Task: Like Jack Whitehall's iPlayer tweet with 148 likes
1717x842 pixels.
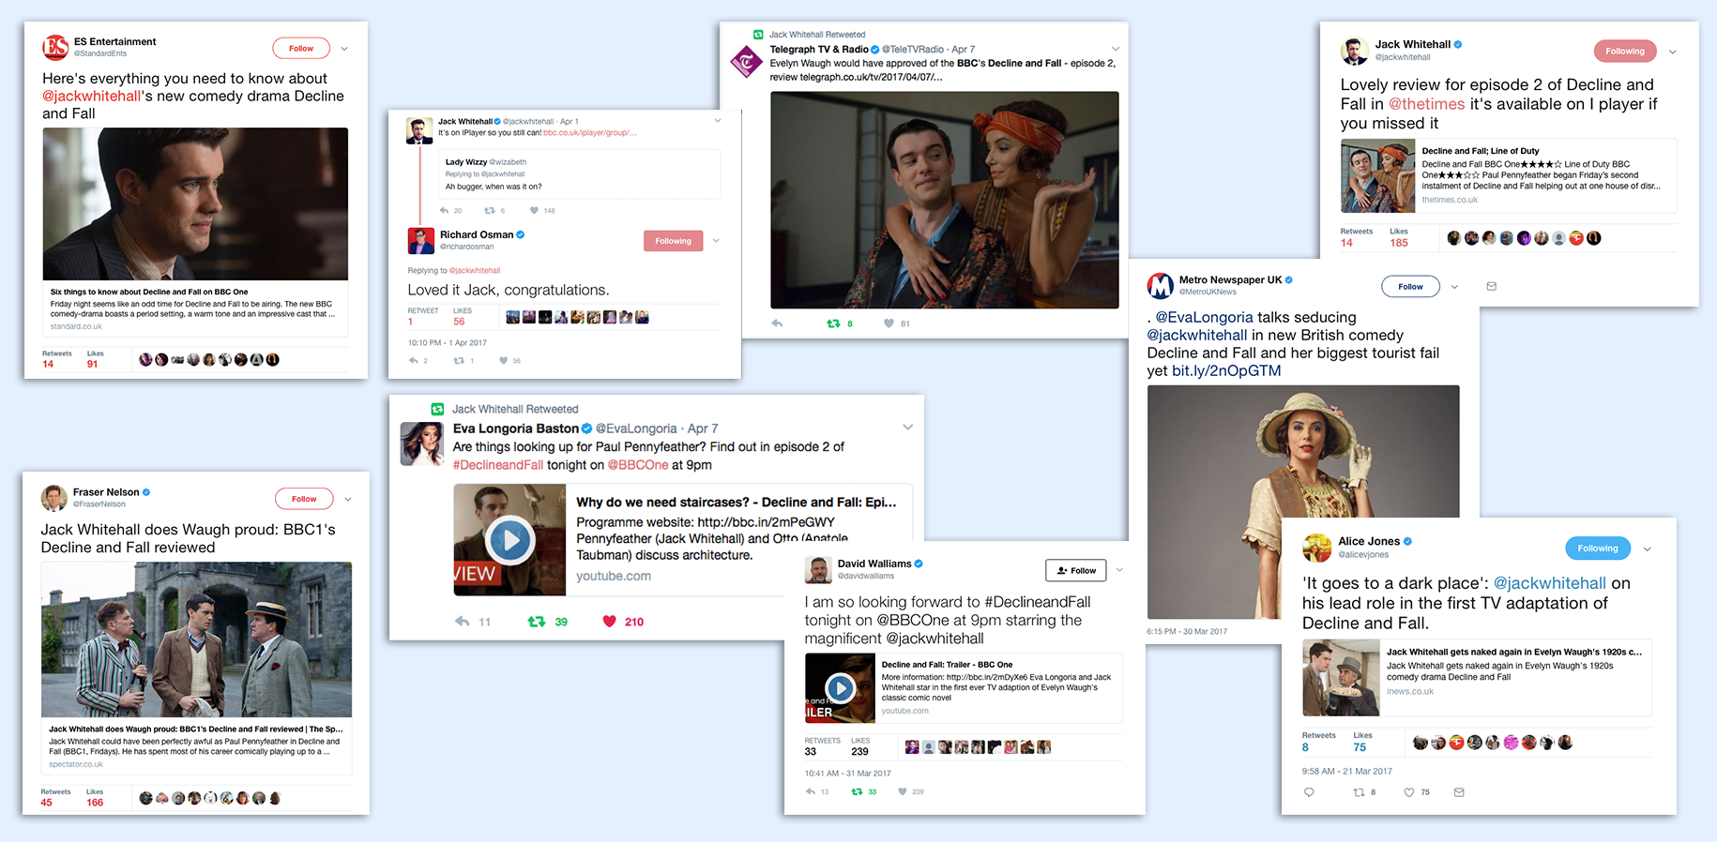Action: (x=534, y=210)
